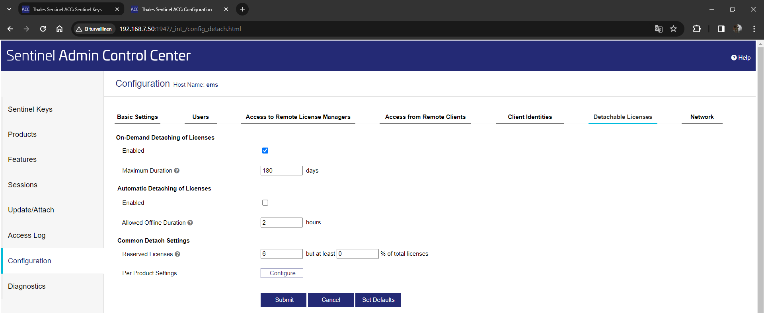This screenshot has width=764, height=313.
Task: Expand the browser tab search dropdown
Action: (9, 9)
